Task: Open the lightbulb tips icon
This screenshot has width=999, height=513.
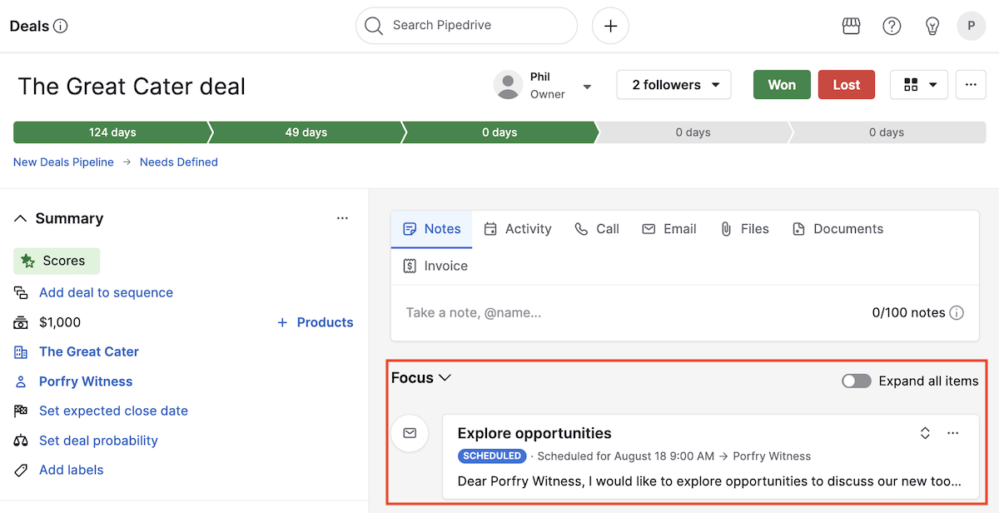Action: click(x=932, y=26)
